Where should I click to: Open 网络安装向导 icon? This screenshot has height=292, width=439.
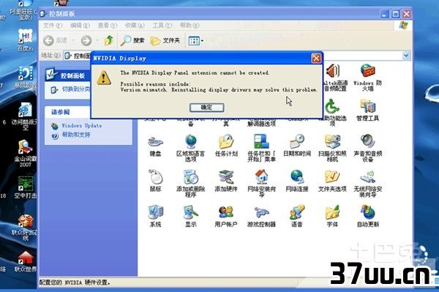pos(261,183)
